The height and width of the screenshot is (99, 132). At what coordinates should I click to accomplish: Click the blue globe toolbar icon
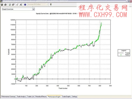click(25, 4)
